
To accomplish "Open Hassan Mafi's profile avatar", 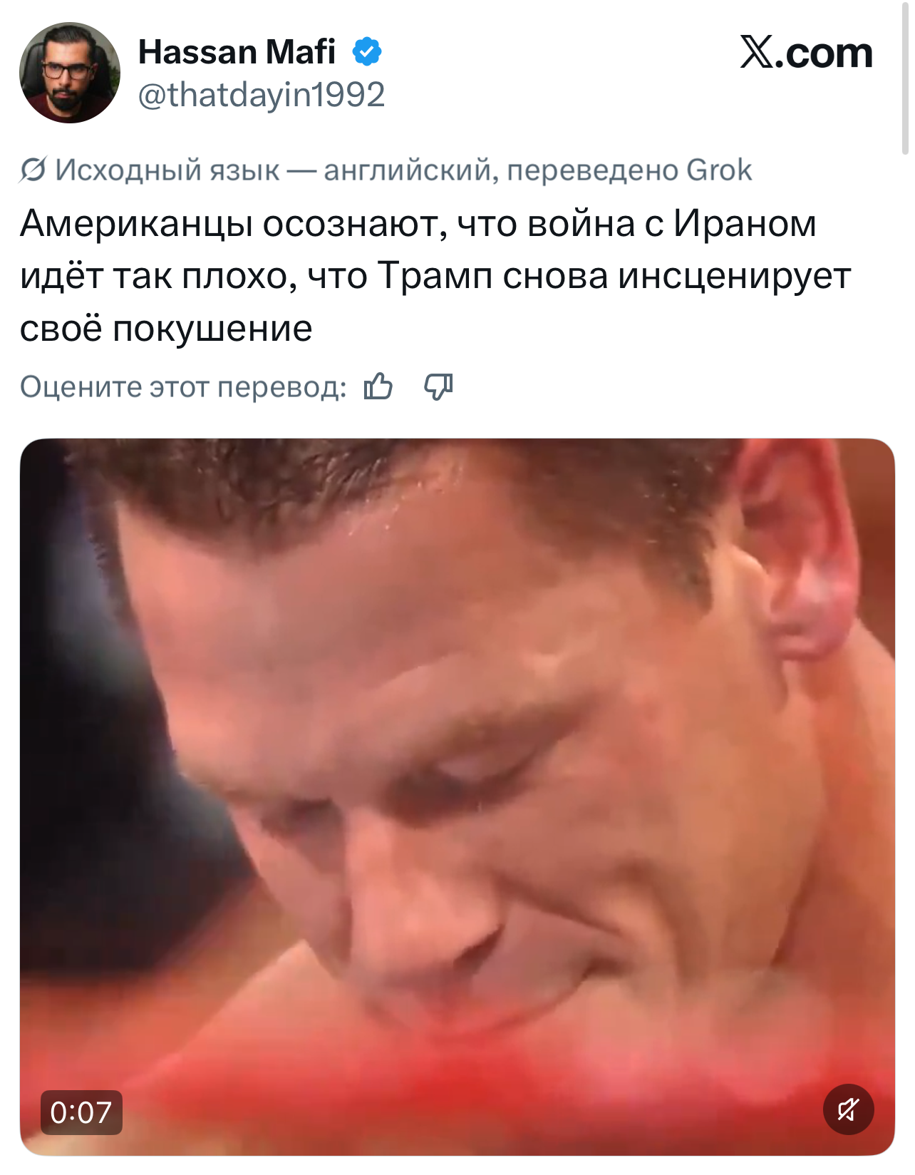I will pyautogui.click(x=70, y=73).
